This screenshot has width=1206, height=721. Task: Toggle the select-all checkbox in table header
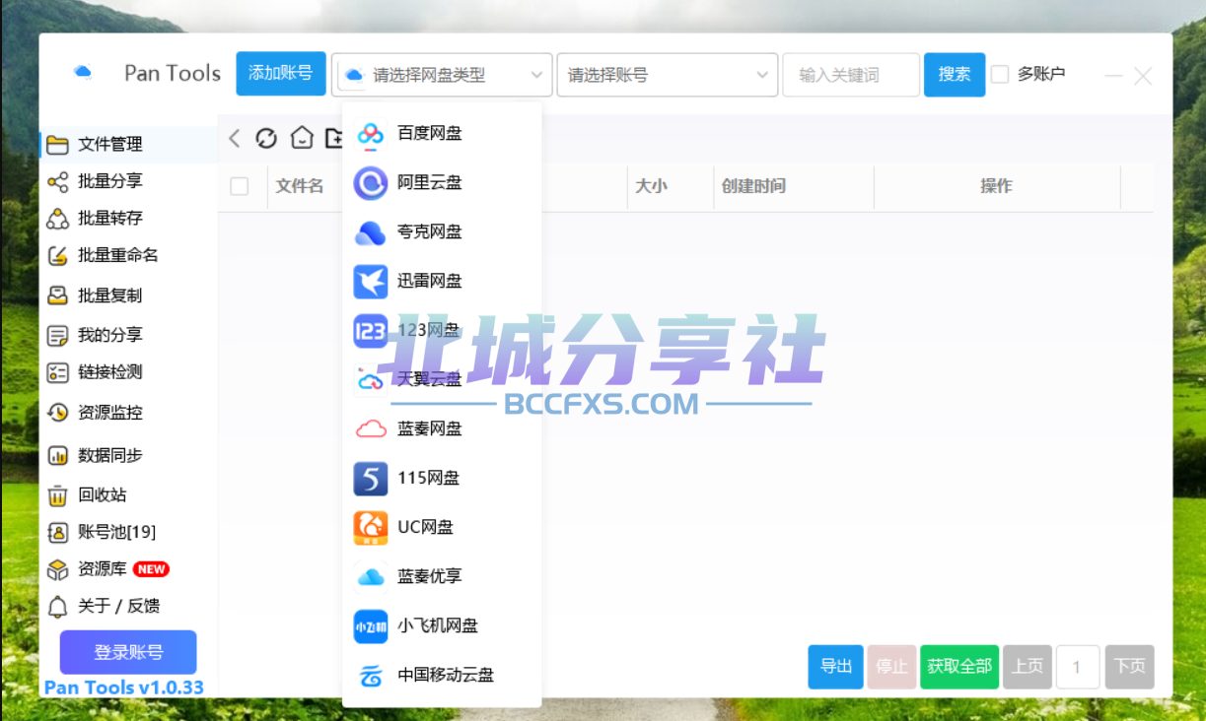tap(240, 186)
